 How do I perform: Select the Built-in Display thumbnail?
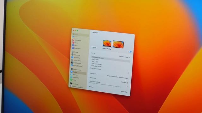[x=107, y=44]
